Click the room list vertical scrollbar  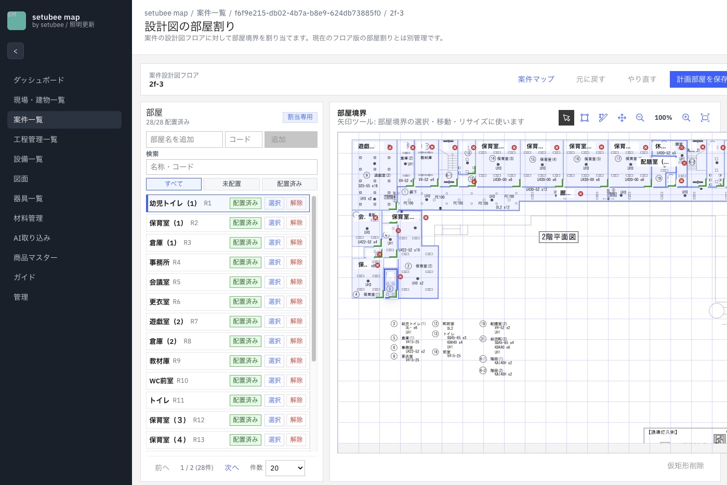[314, 279]
